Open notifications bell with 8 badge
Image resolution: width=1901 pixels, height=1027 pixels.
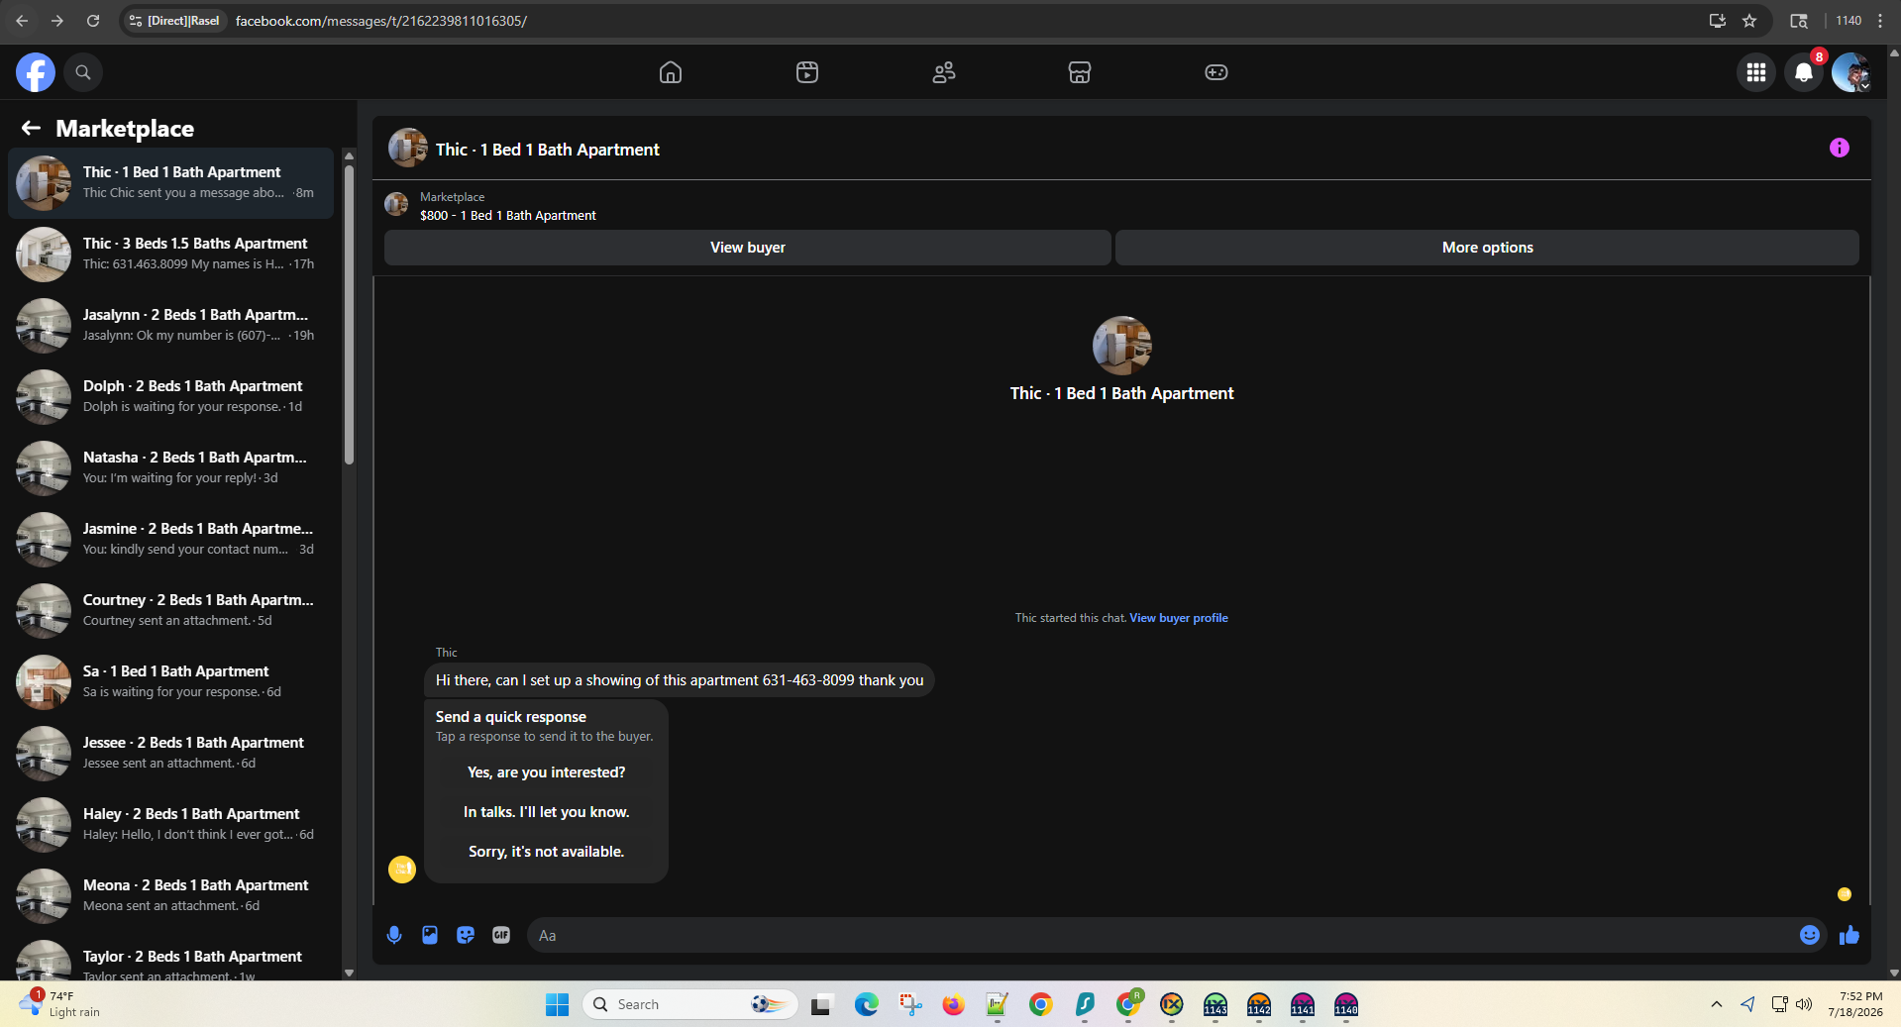click(1804, 72)
